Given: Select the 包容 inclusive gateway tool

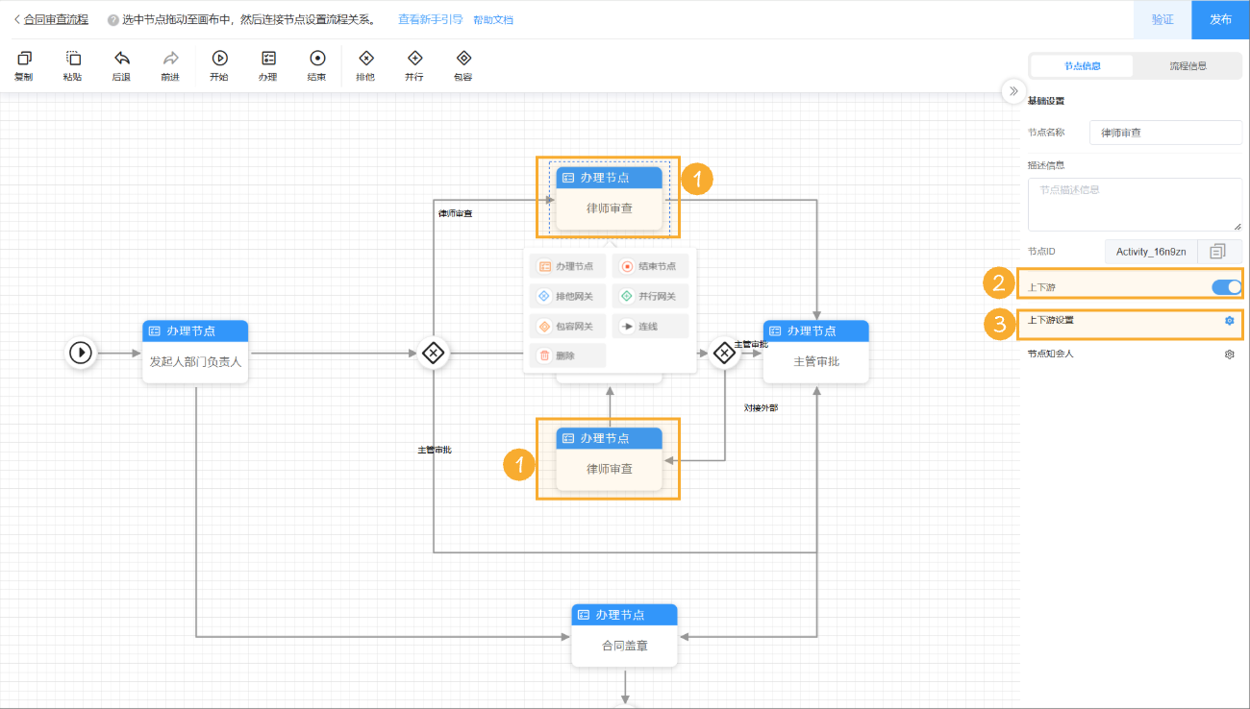Looking at the screenshot, I should click(463, 60).
